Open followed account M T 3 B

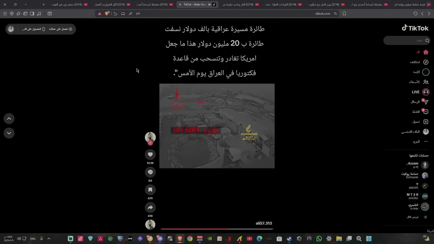click(x=418, y=196)
